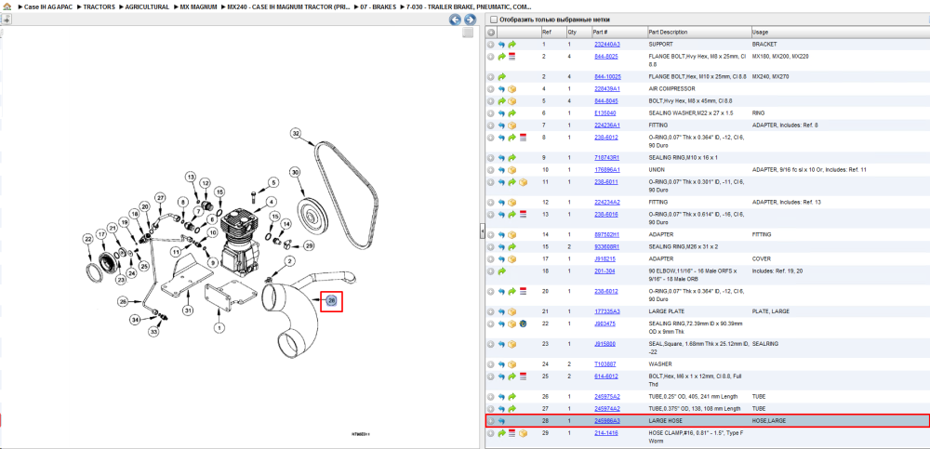Screen dimensions: 930x449
Task: Open part number E135040 link
Action: [605, 113]
